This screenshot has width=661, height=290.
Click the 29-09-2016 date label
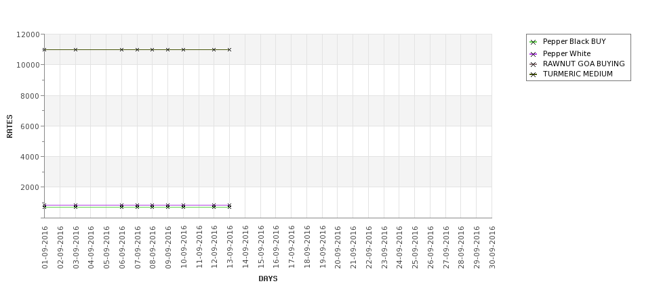(477, 247)
